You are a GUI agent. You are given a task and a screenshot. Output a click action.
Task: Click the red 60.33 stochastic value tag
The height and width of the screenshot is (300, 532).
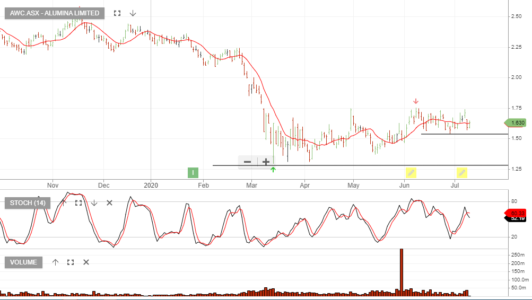click(x=516, y=213)
